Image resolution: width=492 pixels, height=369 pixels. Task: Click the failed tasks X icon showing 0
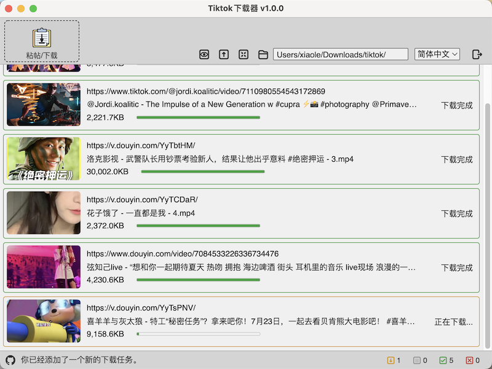click(469, 360)
